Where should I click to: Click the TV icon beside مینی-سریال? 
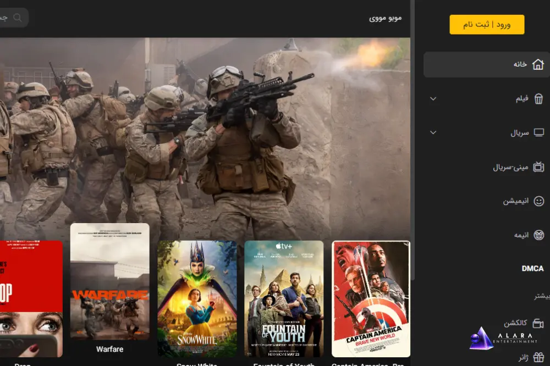(x=538, y=167)
